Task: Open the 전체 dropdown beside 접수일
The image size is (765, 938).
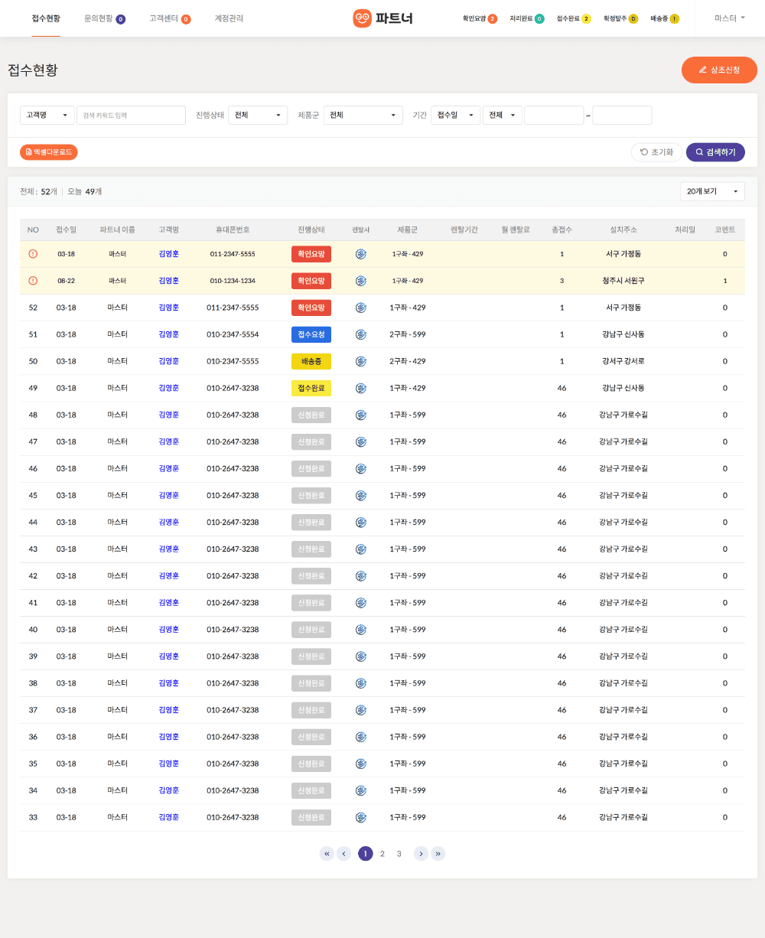Action: click(x=503, y=115)
